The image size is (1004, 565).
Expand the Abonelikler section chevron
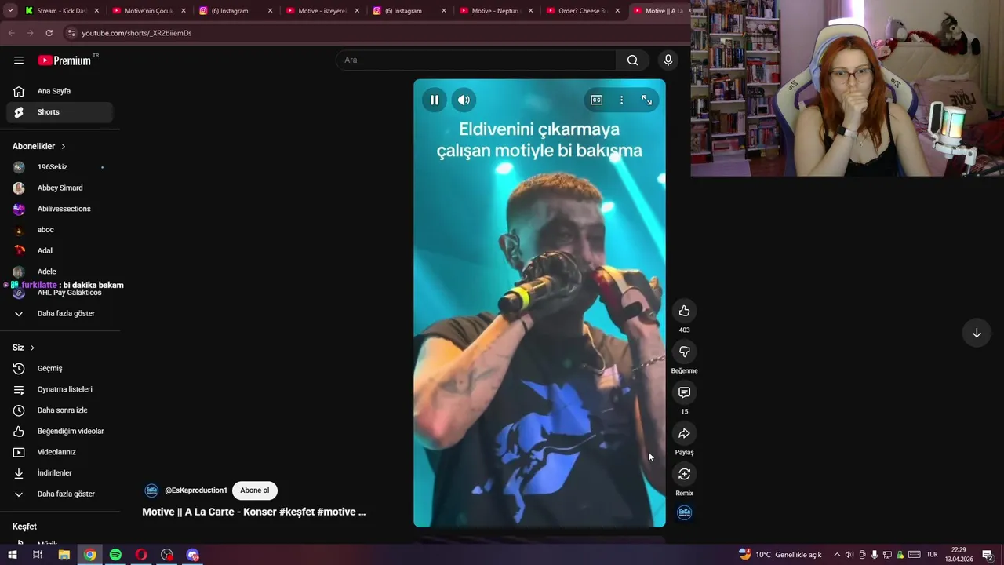[x=64, y=147]
